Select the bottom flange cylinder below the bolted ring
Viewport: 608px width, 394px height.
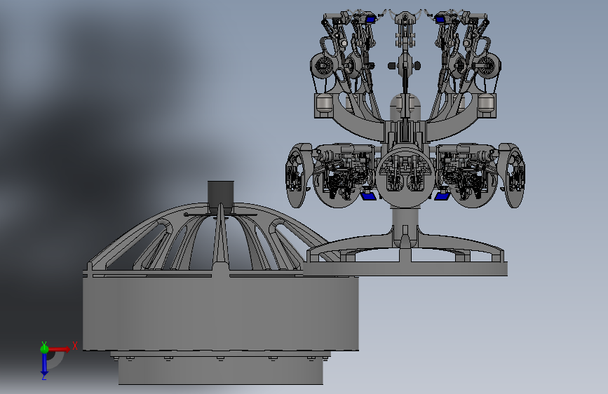point(221,372)
